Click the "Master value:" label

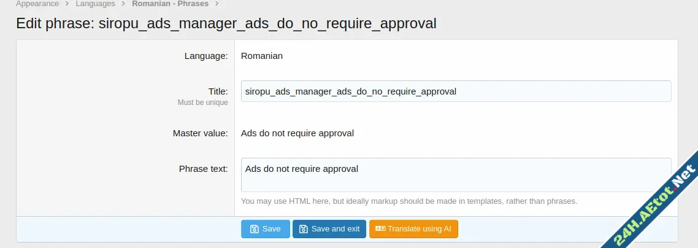(200, 133)
